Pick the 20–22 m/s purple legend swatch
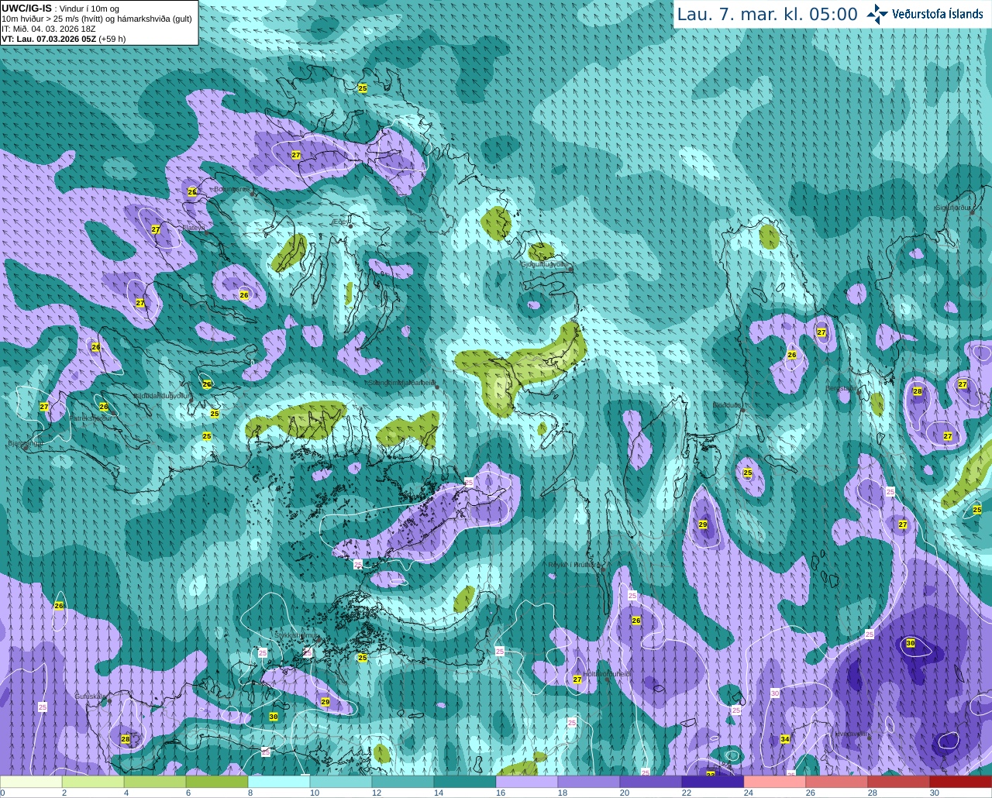Image resolution: width=992 pixels, height=798 pixels. [651, 783]
